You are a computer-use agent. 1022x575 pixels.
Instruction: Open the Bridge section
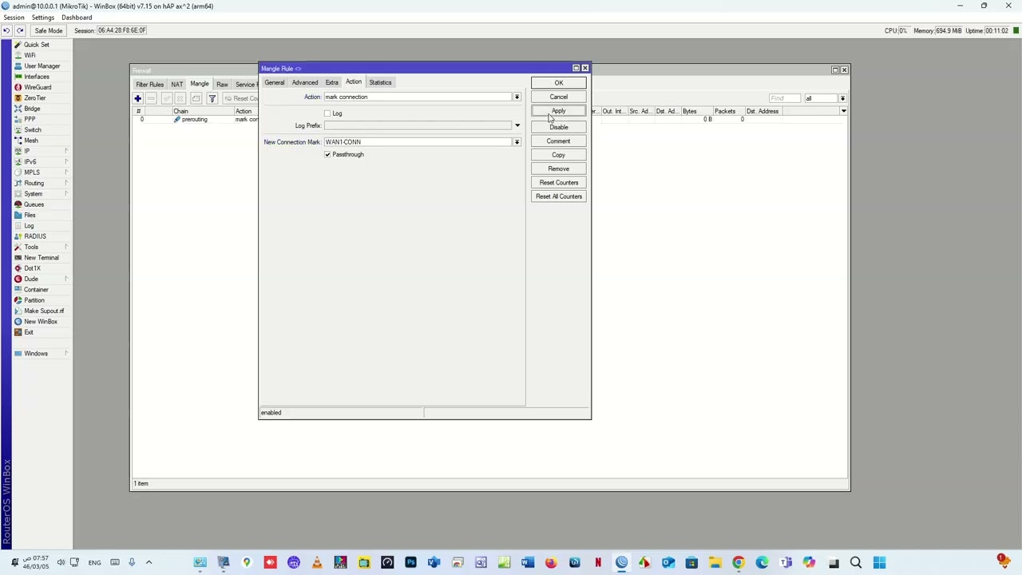coord(31,109)
